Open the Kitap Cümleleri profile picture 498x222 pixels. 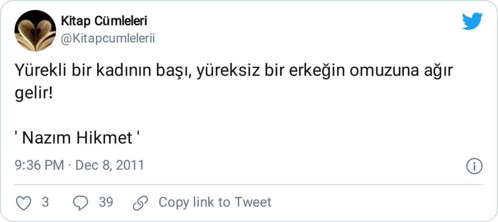tap(35, 31)
